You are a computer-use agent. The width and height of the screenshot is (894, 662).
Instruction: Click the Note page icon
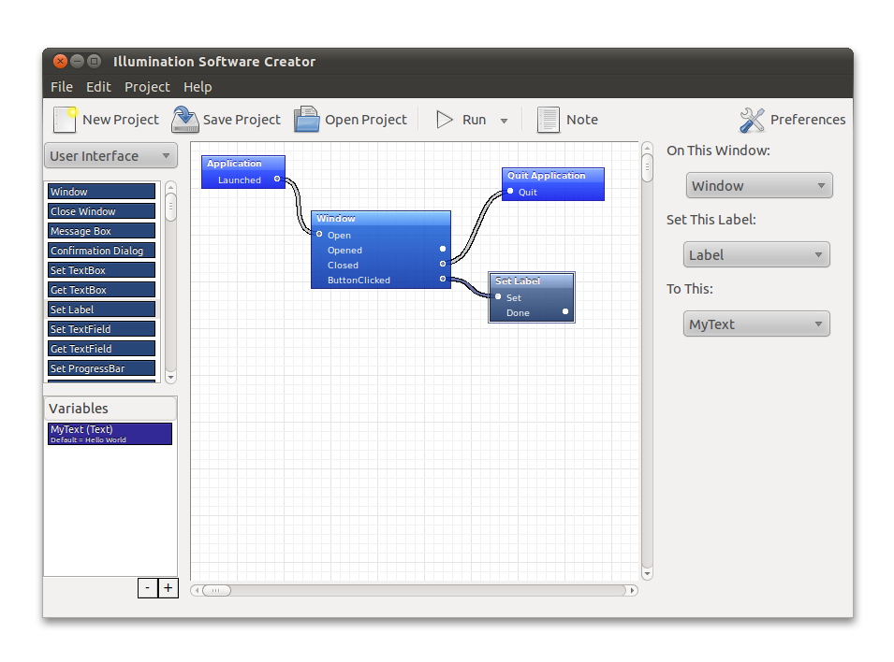[548, 120]
